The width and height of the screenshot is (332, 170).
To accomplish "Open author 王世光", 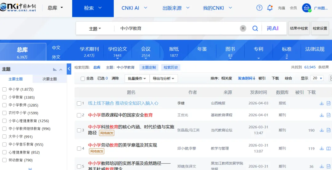I will pos(183,115).
